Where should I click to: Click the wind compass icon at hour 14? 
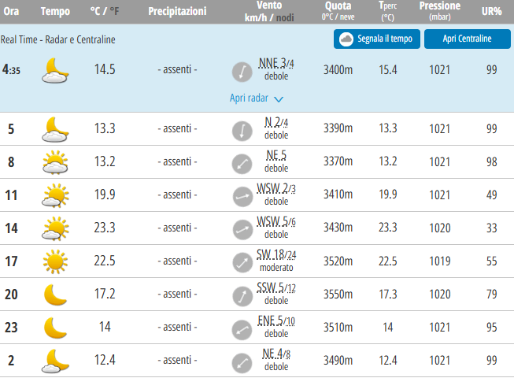point(241,228)
